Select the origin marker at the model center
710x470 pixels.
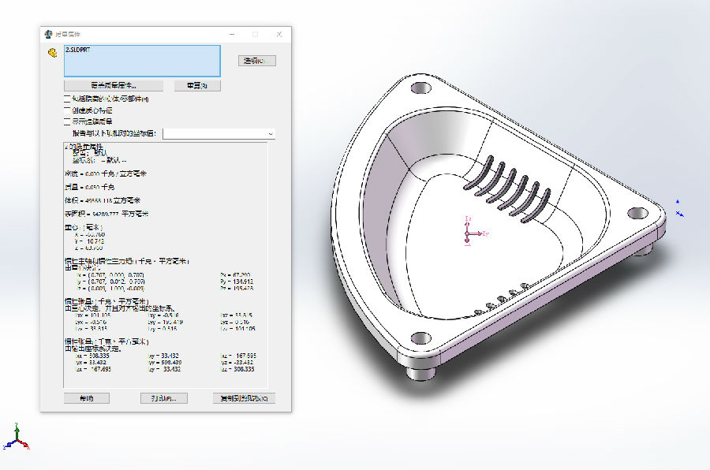point(467,233)
